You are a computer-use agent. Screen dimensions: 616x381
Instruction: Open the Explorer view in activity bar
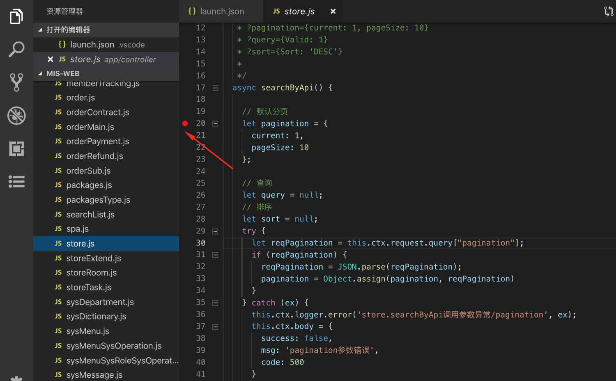16,16
